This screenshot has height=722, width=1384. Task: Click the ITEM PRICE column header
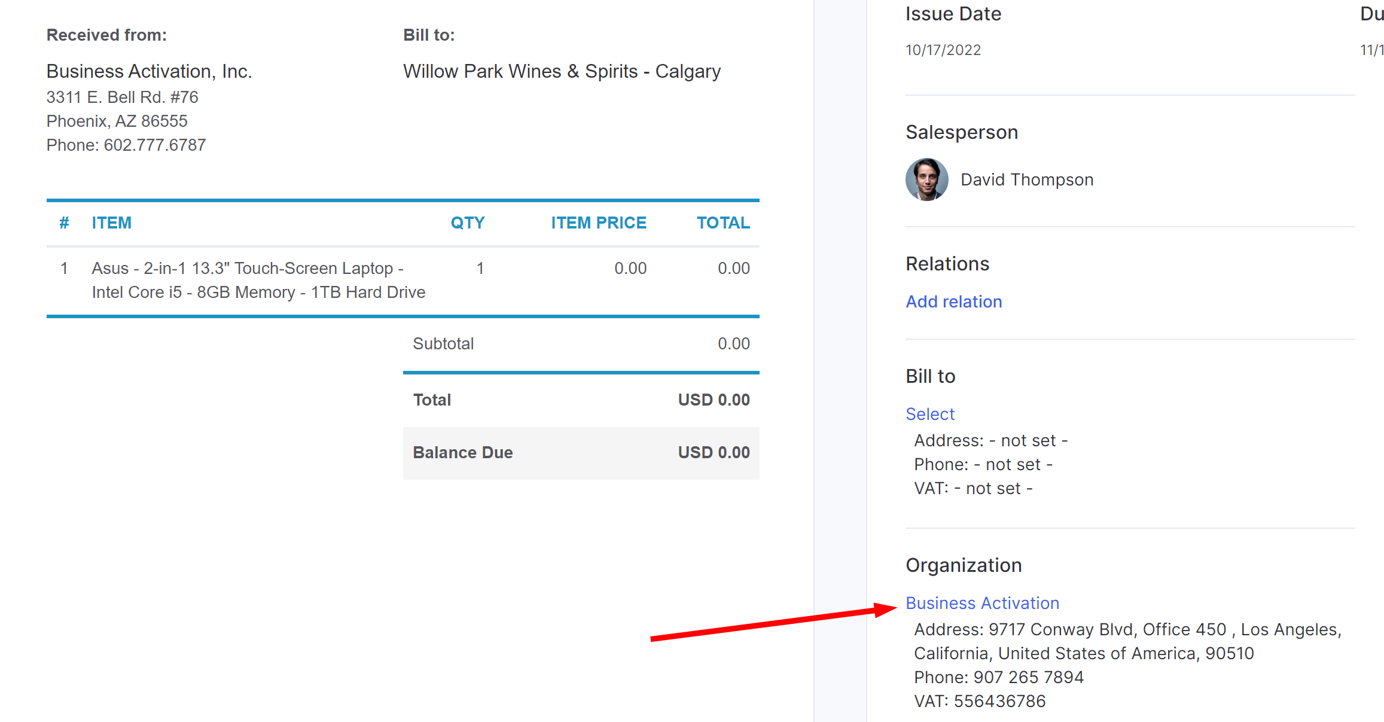click(599, 223)
